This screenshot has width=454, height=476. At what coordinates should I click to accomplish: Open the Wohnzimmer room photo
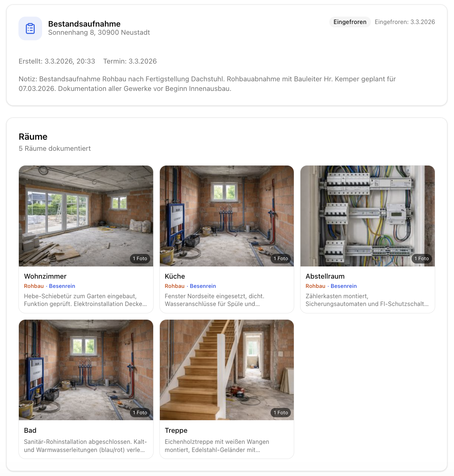[86, 216]
